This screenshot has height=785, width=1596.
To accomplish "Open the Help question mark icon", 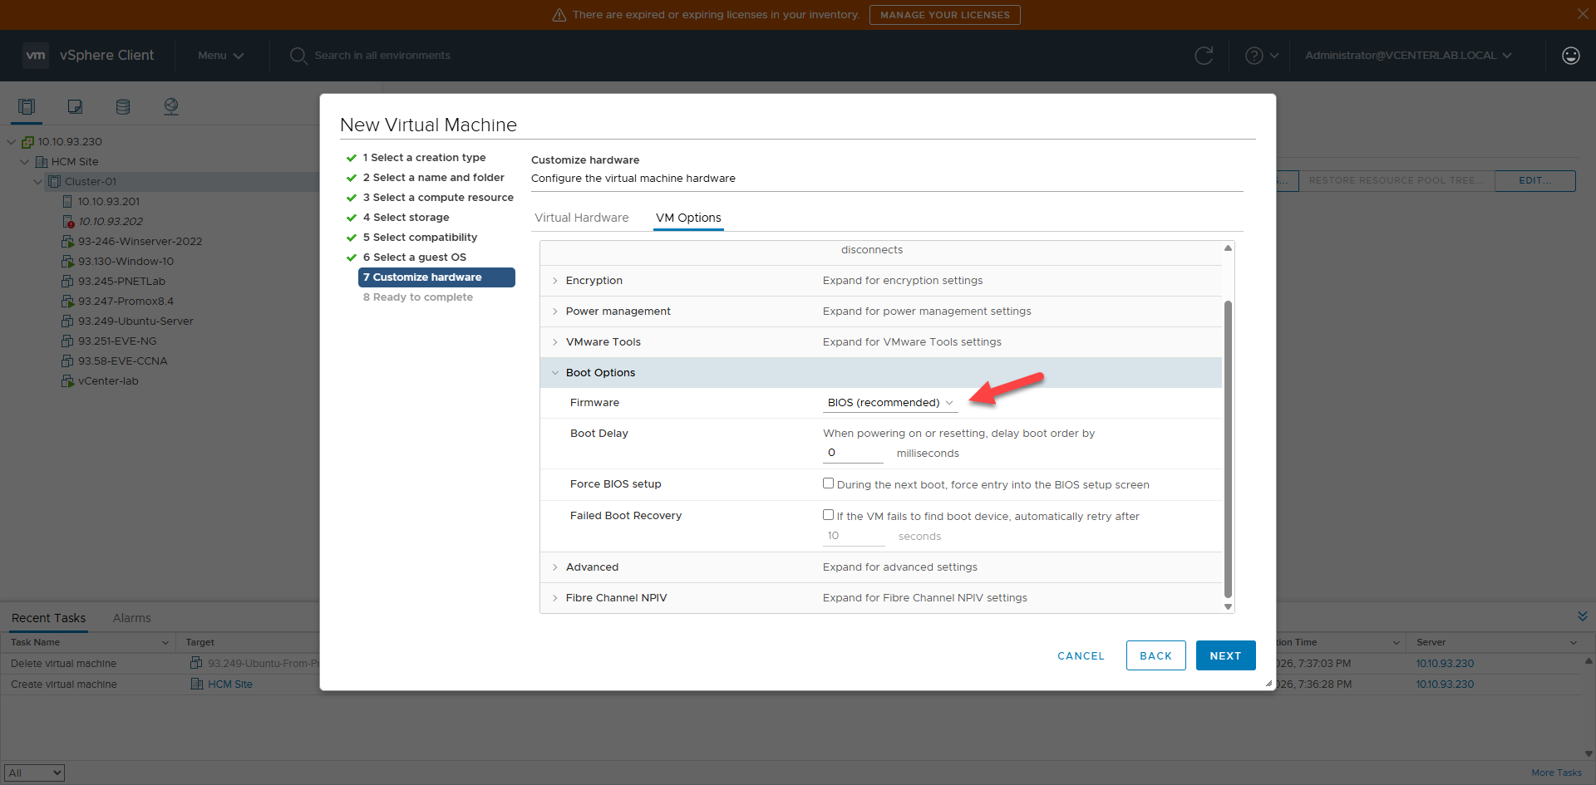I will point(1256,56).
